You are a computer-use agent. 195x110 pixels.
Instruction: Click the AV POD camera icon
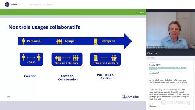point(149,53)
